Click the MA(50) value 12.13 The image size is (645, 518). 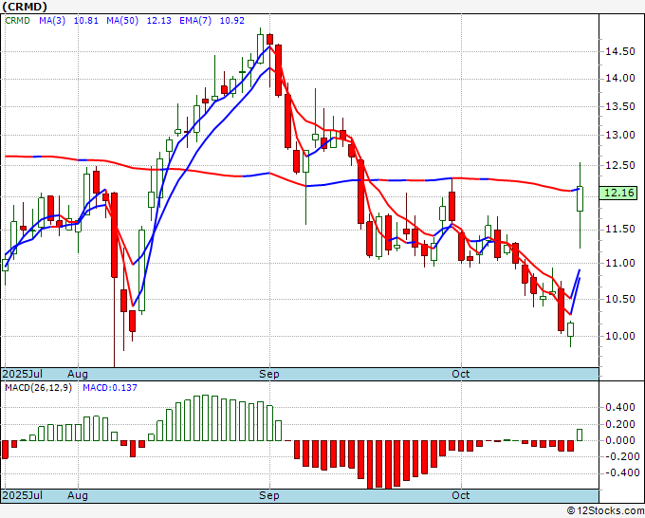(158, 21)
